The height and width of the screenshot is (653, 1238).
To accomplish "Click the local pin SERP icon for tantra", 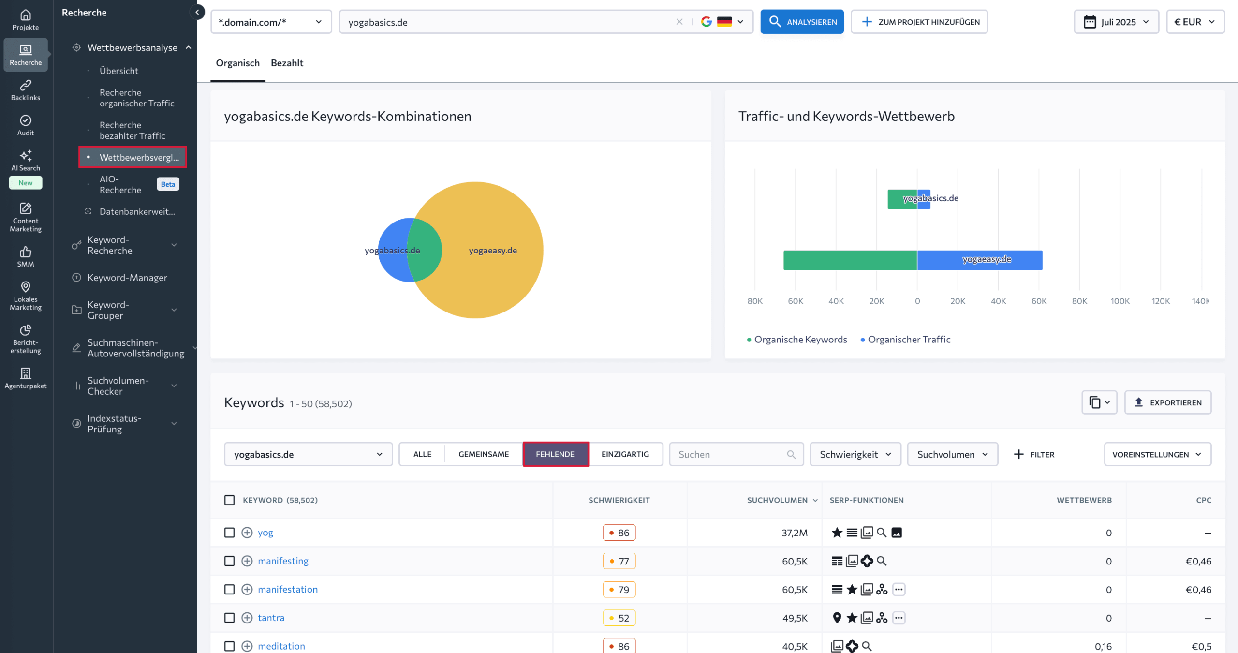I will coord(837,618).
